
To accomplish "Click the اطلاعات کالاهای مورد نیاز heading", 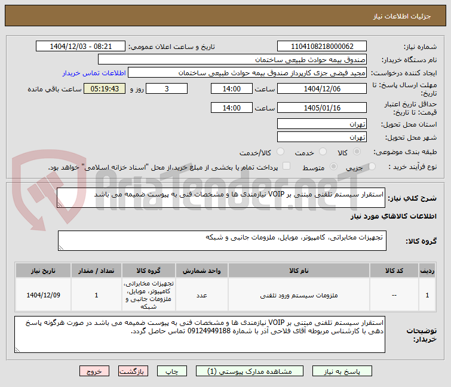I will tap(393, 216).
